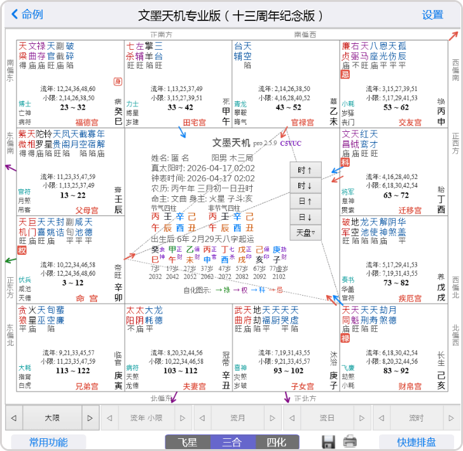The width and height of the screenshot is (463, 451).
Task: Select the 流年 小限 tab
Action: click(146, 418)
